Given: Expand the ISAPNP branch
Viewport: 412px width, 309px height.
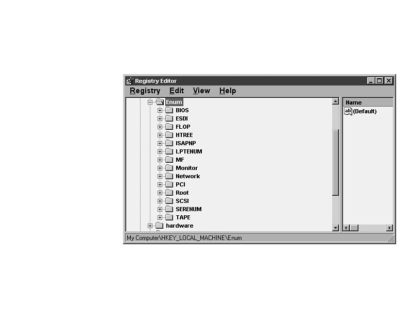Looking at the screenshot, I should (x=160, y=143).
